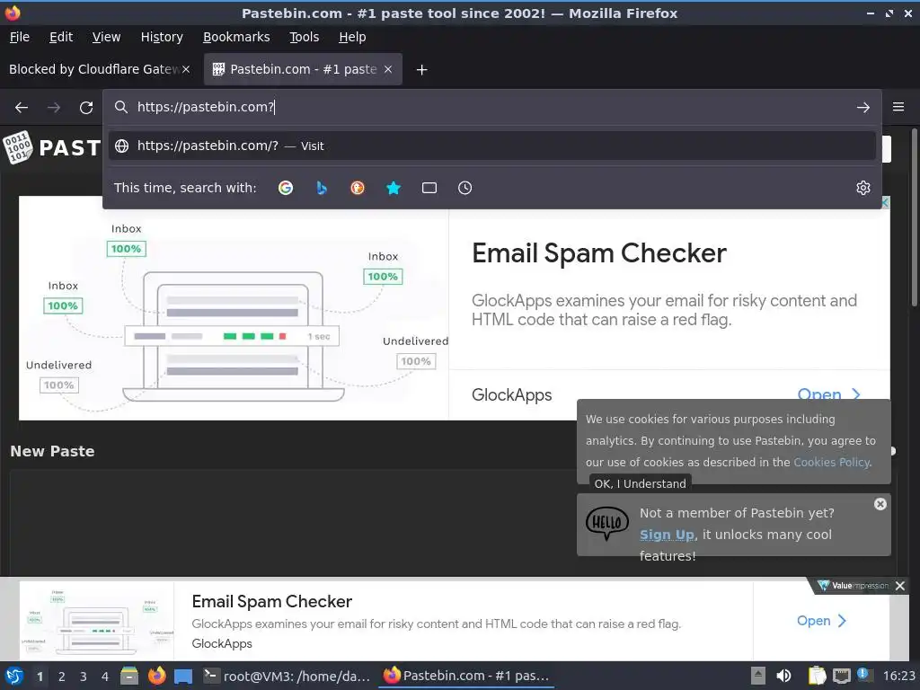
Task: Open the Edit menu
Action: click(61, 37)
